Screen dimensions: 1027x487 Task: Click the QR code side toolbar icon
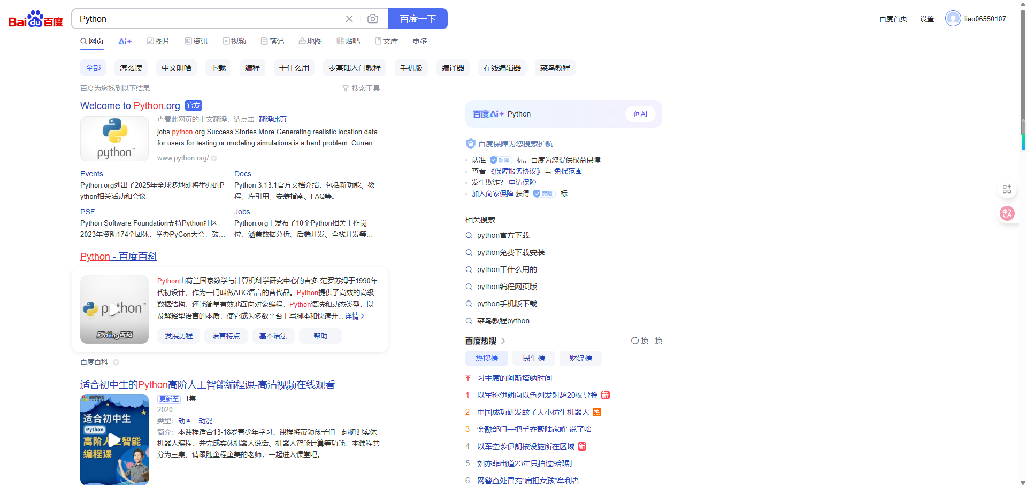pos(1007,189)
